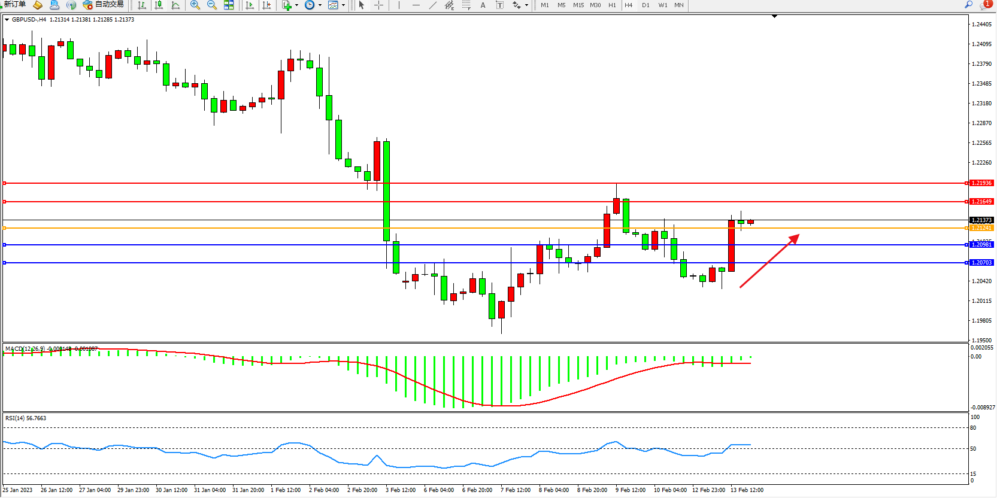Screen dimensions: 997x498
Task: Click the zoom in magnifier icon
Action: pos(195,5)
